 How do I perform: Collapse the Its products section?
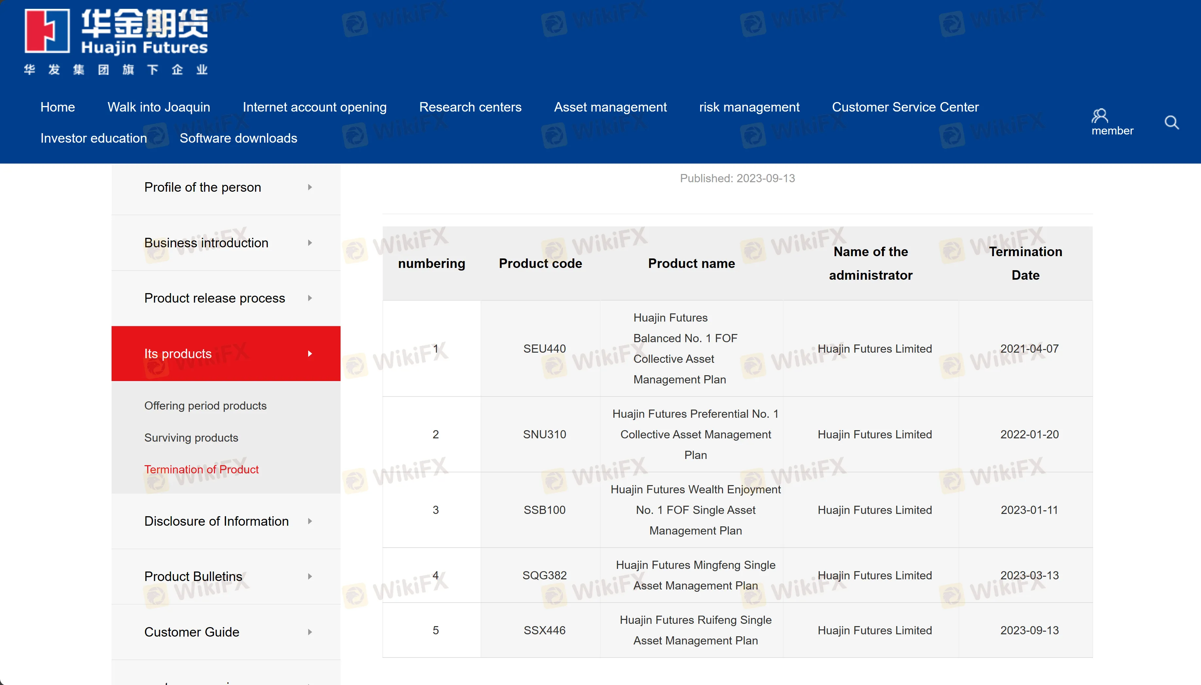[x=309, y=354]
